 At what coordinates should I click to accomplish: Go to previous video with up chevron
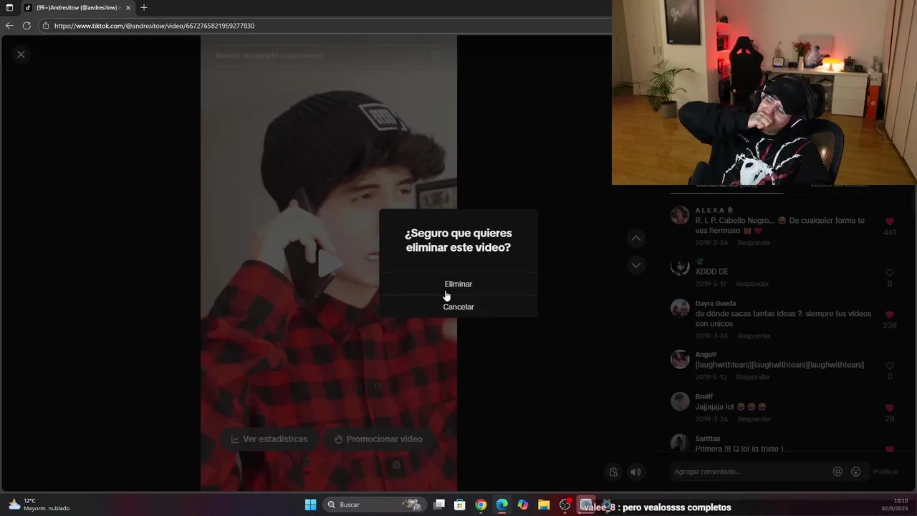[x=636, y=238]
